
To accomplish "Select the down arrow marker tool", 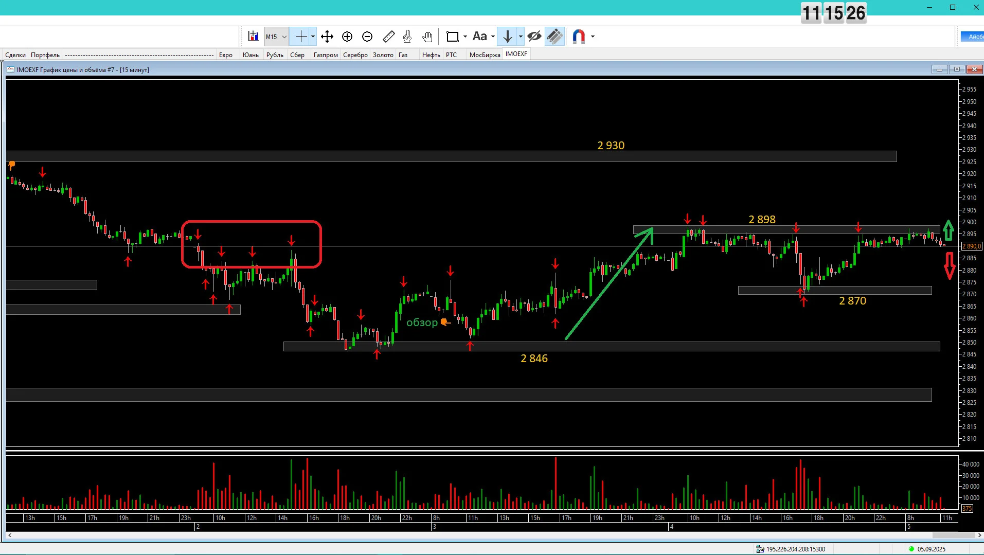I will pyautogui.click(x=508, y=37).
